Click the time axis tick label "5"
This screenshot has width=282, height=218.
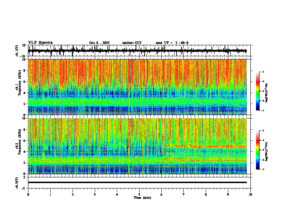[139, 194]
